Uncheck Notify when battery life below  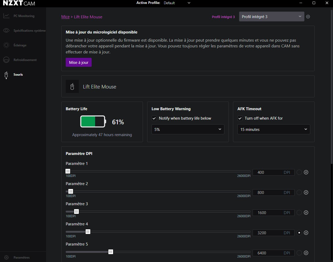154,118
